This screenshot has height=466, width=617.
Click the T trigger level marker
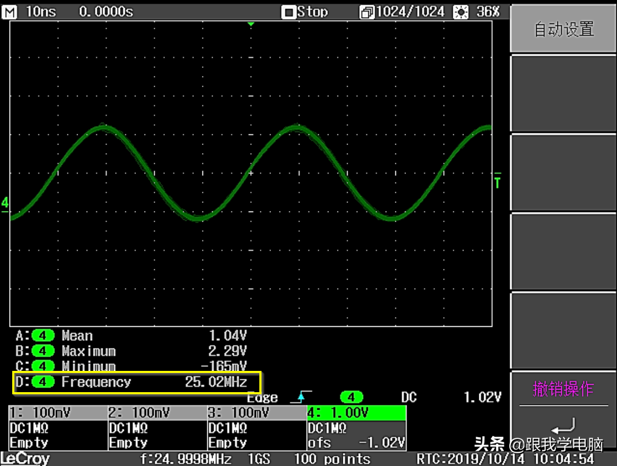pyautogui.click(x=498, y=181)
